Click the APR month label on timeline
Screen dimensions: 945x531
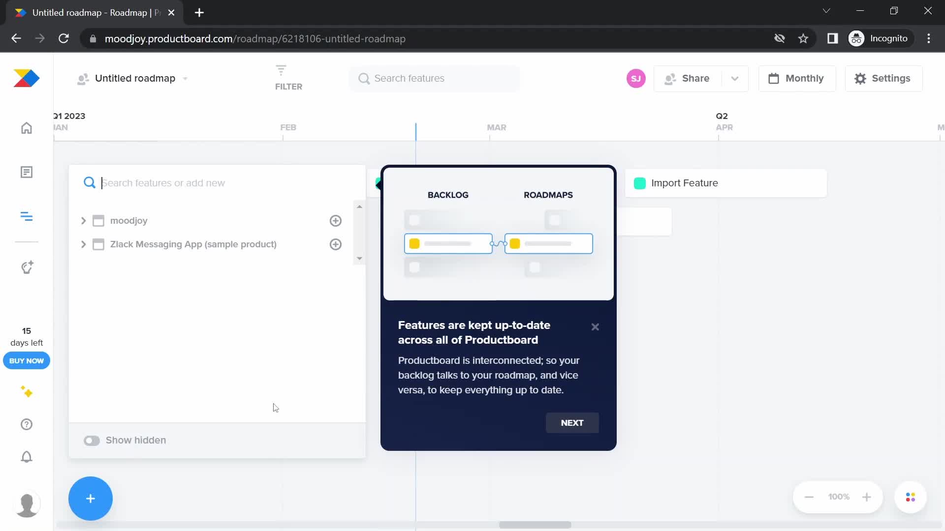724,127
